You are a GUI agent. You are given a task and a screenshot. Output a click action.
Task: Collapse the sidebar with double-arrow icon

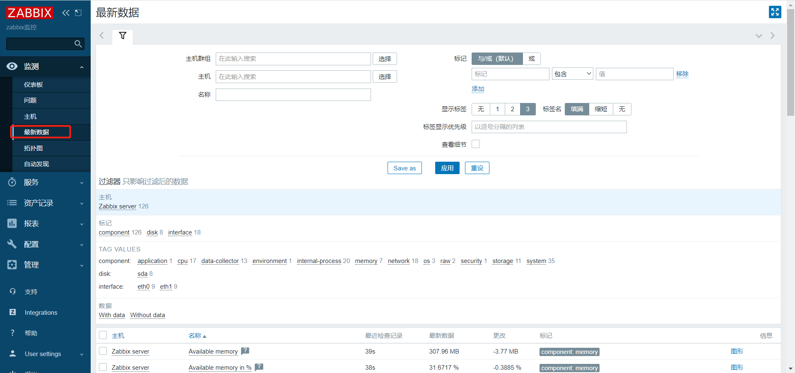pyautogui.click(x=66, y=13)
